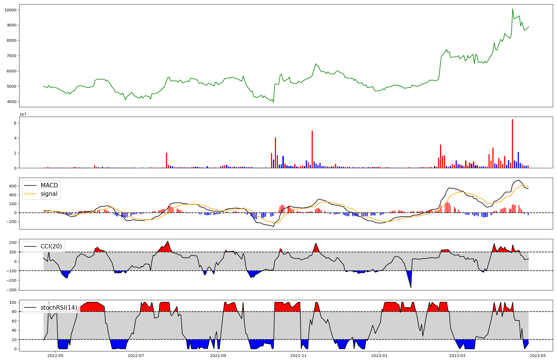Click the 2022-09 x-axis date label
Image resolution: width=557 pixels, height=362 pixels.
pos(218,356)
